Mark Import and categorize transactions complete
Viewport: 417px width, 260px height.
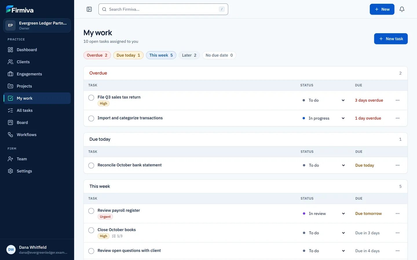click(91, 118)
